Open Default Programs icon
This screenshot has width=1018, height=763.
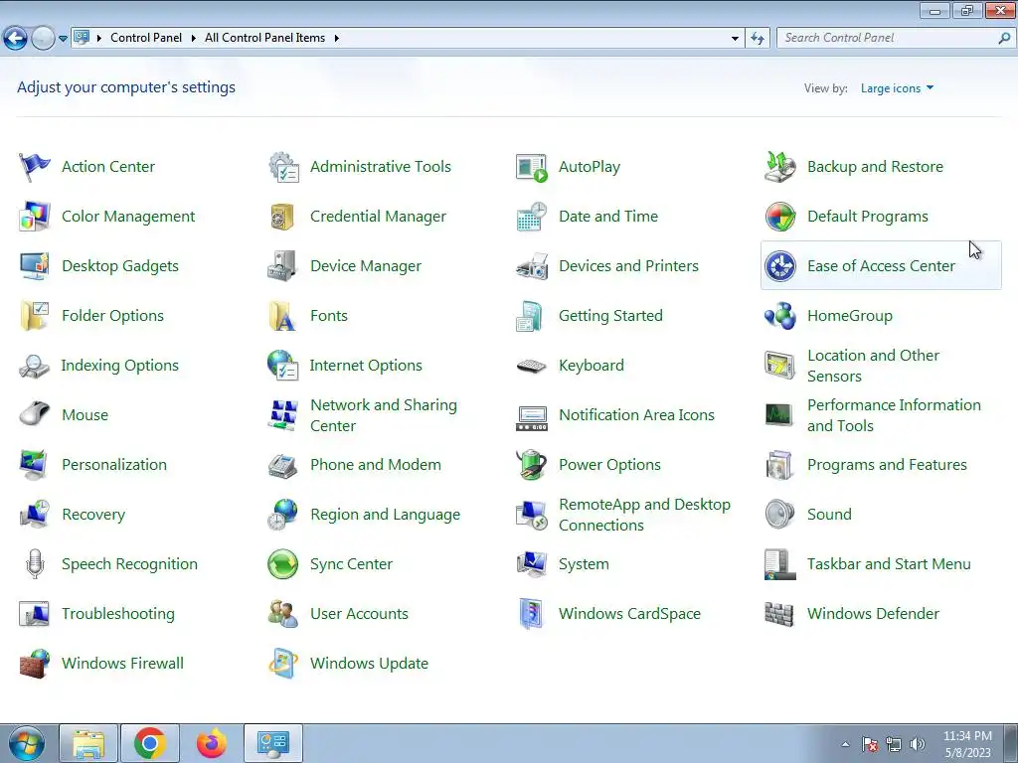coord(779,217)
